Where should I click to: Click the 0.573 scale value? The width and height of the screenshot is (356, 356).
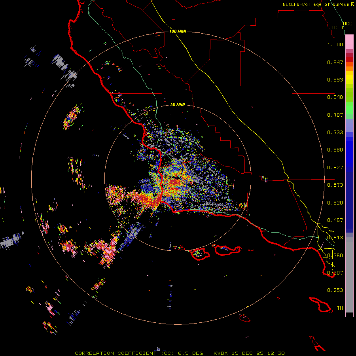click(x=335, y=185)
